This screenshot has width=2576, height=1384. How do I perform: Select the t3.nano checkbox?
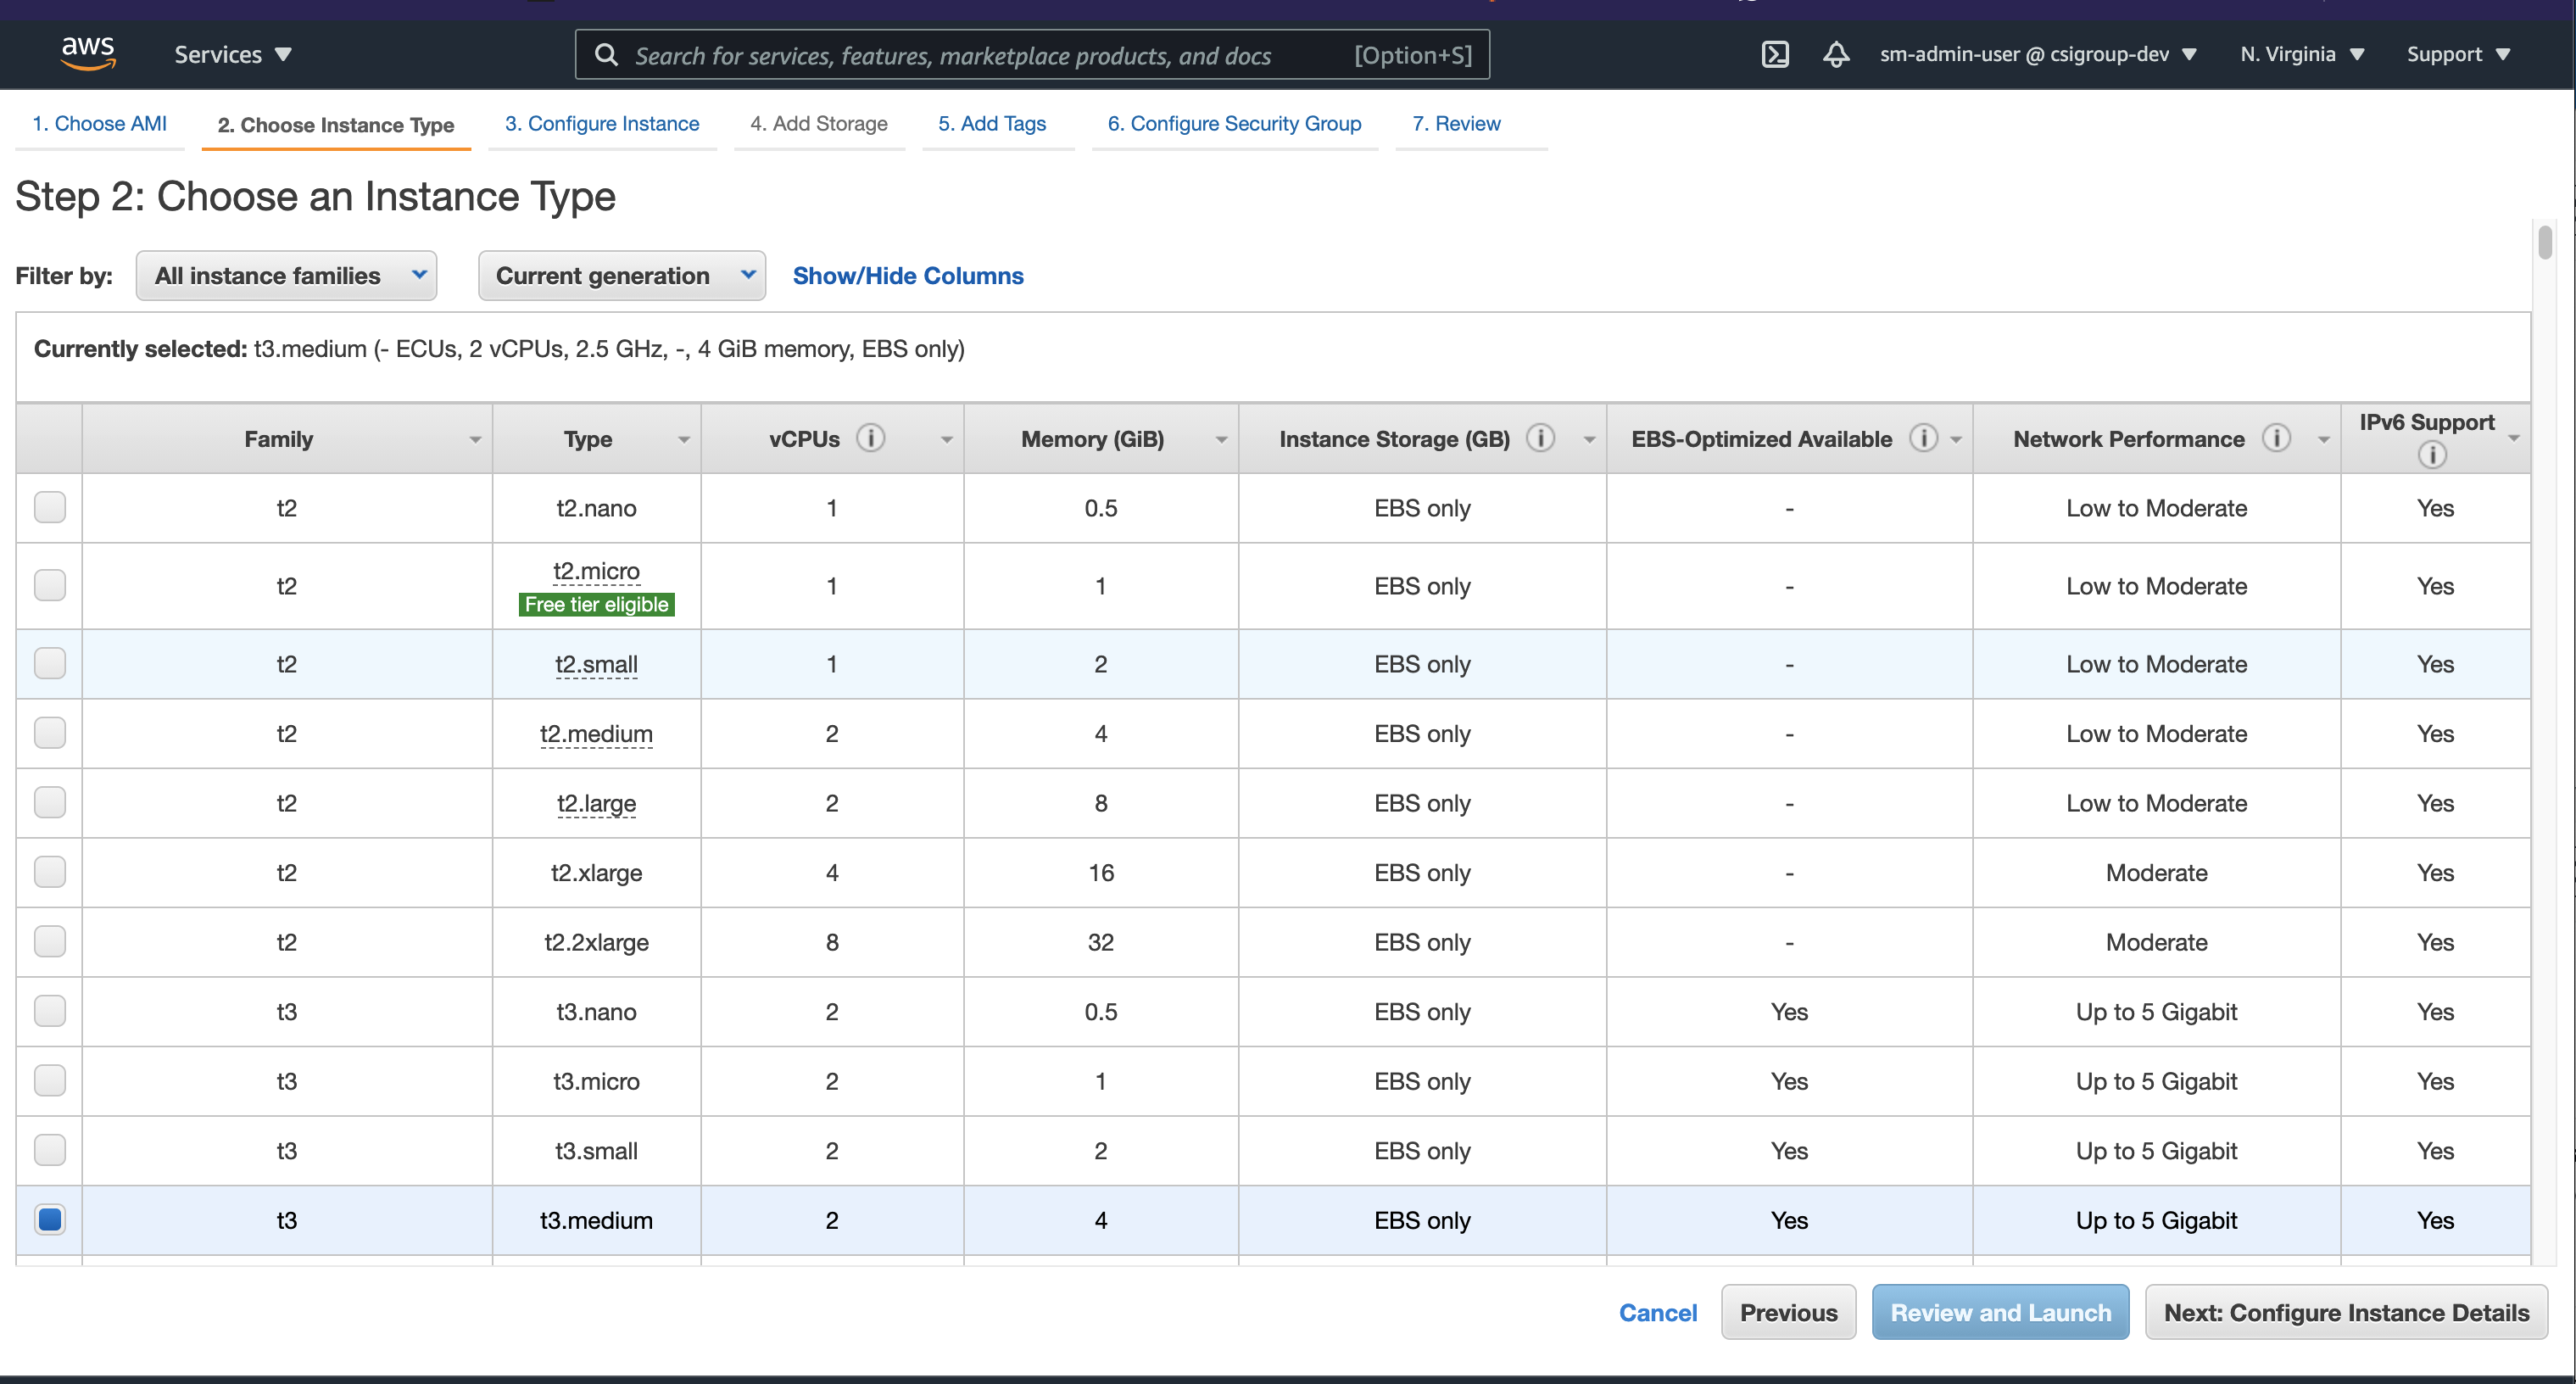pyautogui.click(x=49, y=1011)
